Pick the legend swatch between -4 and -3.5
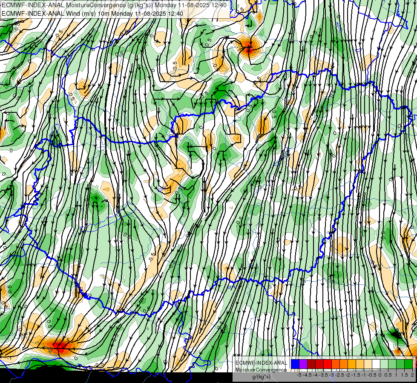Screen dimensions: 417x383 pos(319,364)
